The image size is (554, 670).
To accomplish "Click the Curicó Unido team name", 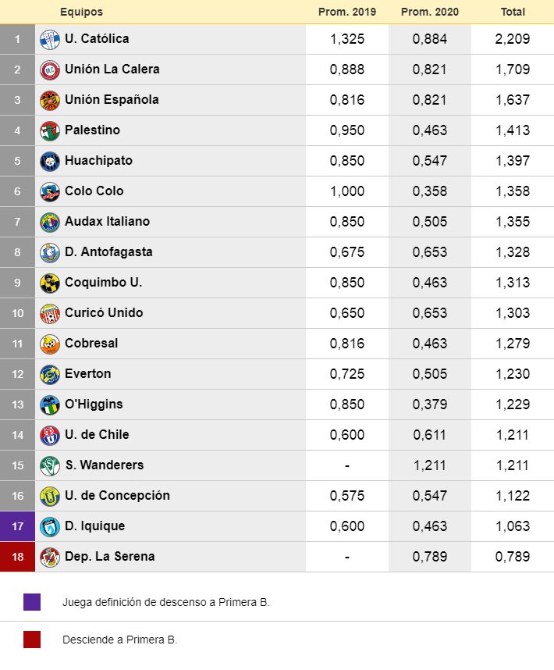I will pyautogui.click(x=104, y=313).
